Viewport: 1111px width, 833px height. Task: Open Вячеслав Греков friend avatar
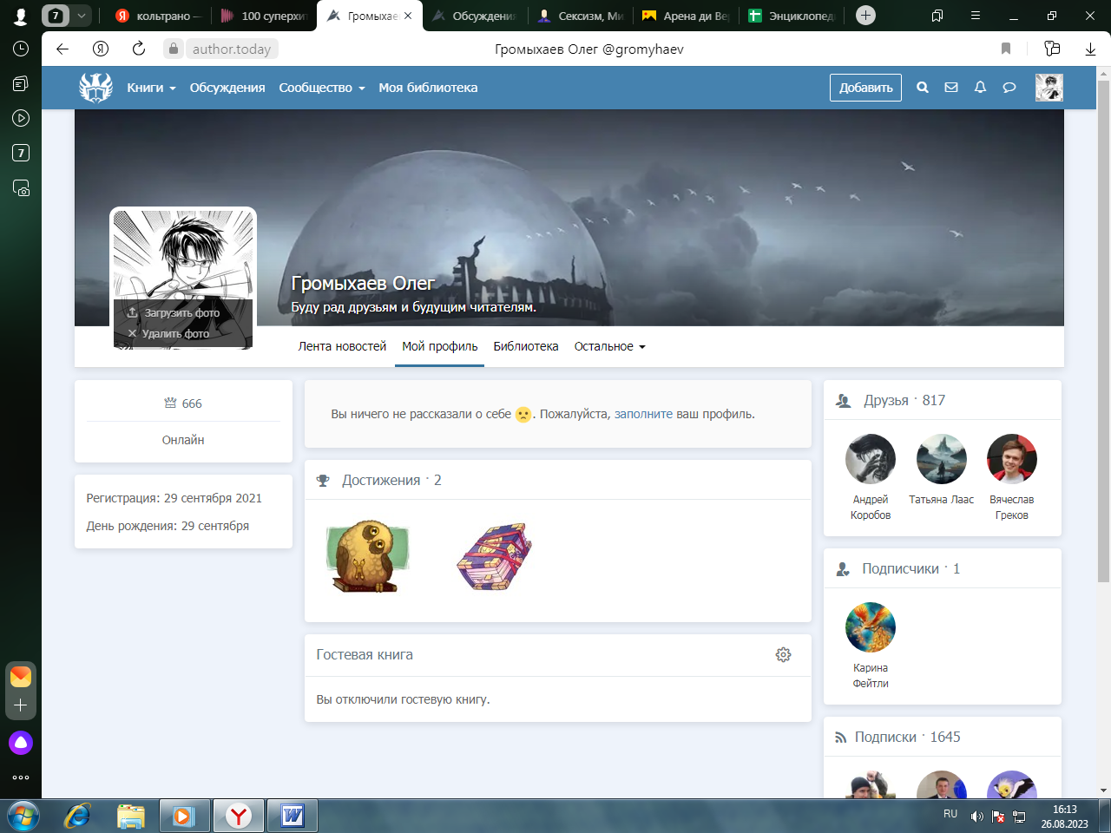(1012, 459)
